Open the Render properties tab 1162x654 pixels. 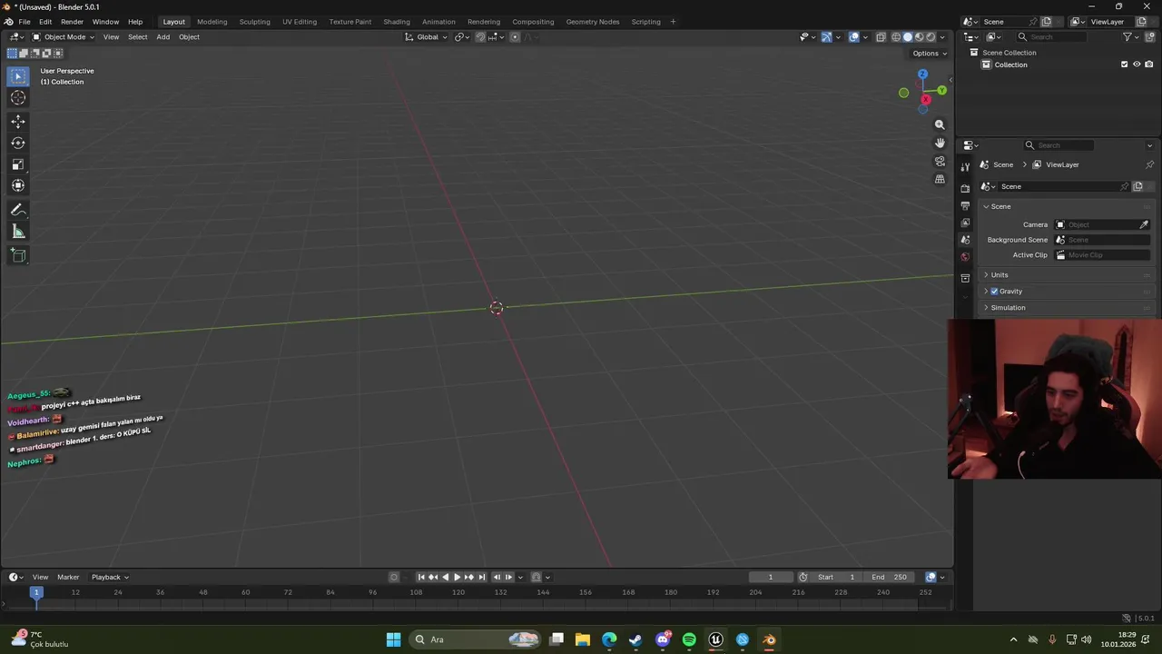965,188
